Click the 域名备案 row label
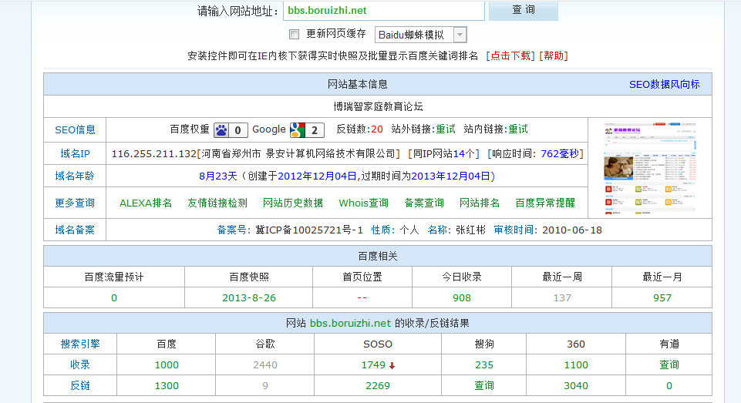Screen dimensions: 741x403 [x=75, y=230]
